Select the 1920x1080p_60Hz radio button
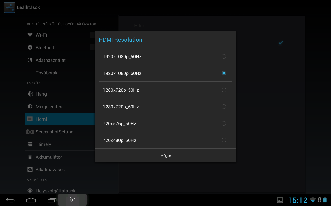 [x=224, y=73]
